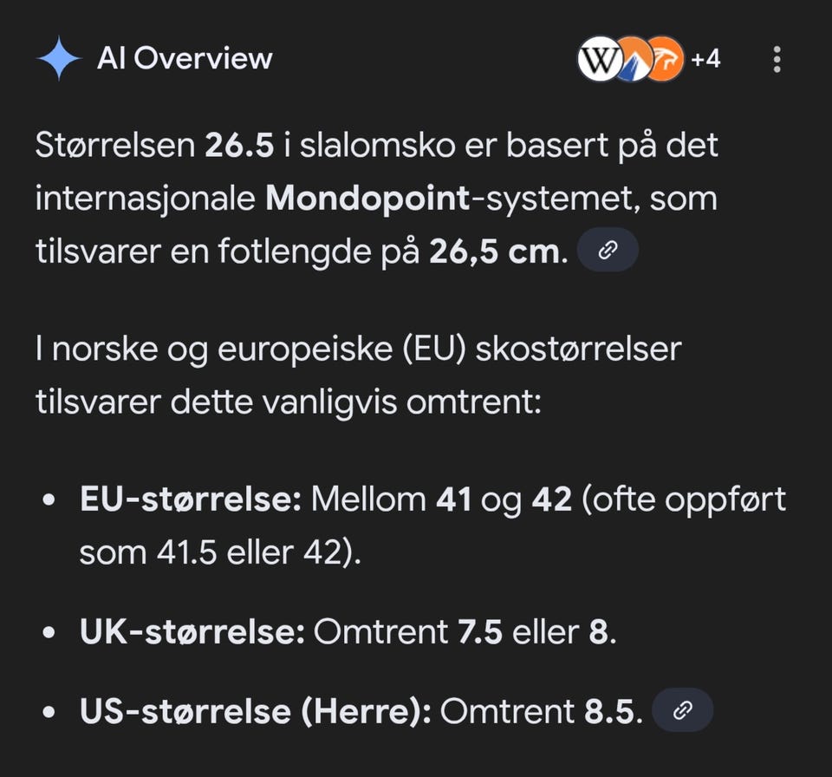Open the three-dot more options menu

click(x=777, y=59)
